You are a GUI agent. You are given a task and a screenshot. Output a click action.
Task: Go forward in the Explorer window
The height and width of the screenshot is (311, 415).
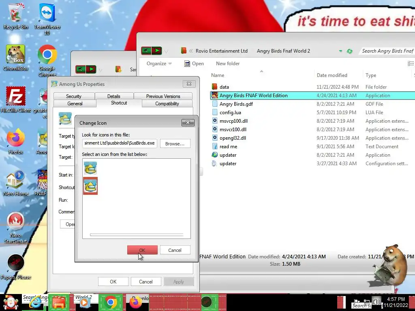pos(157,50)
